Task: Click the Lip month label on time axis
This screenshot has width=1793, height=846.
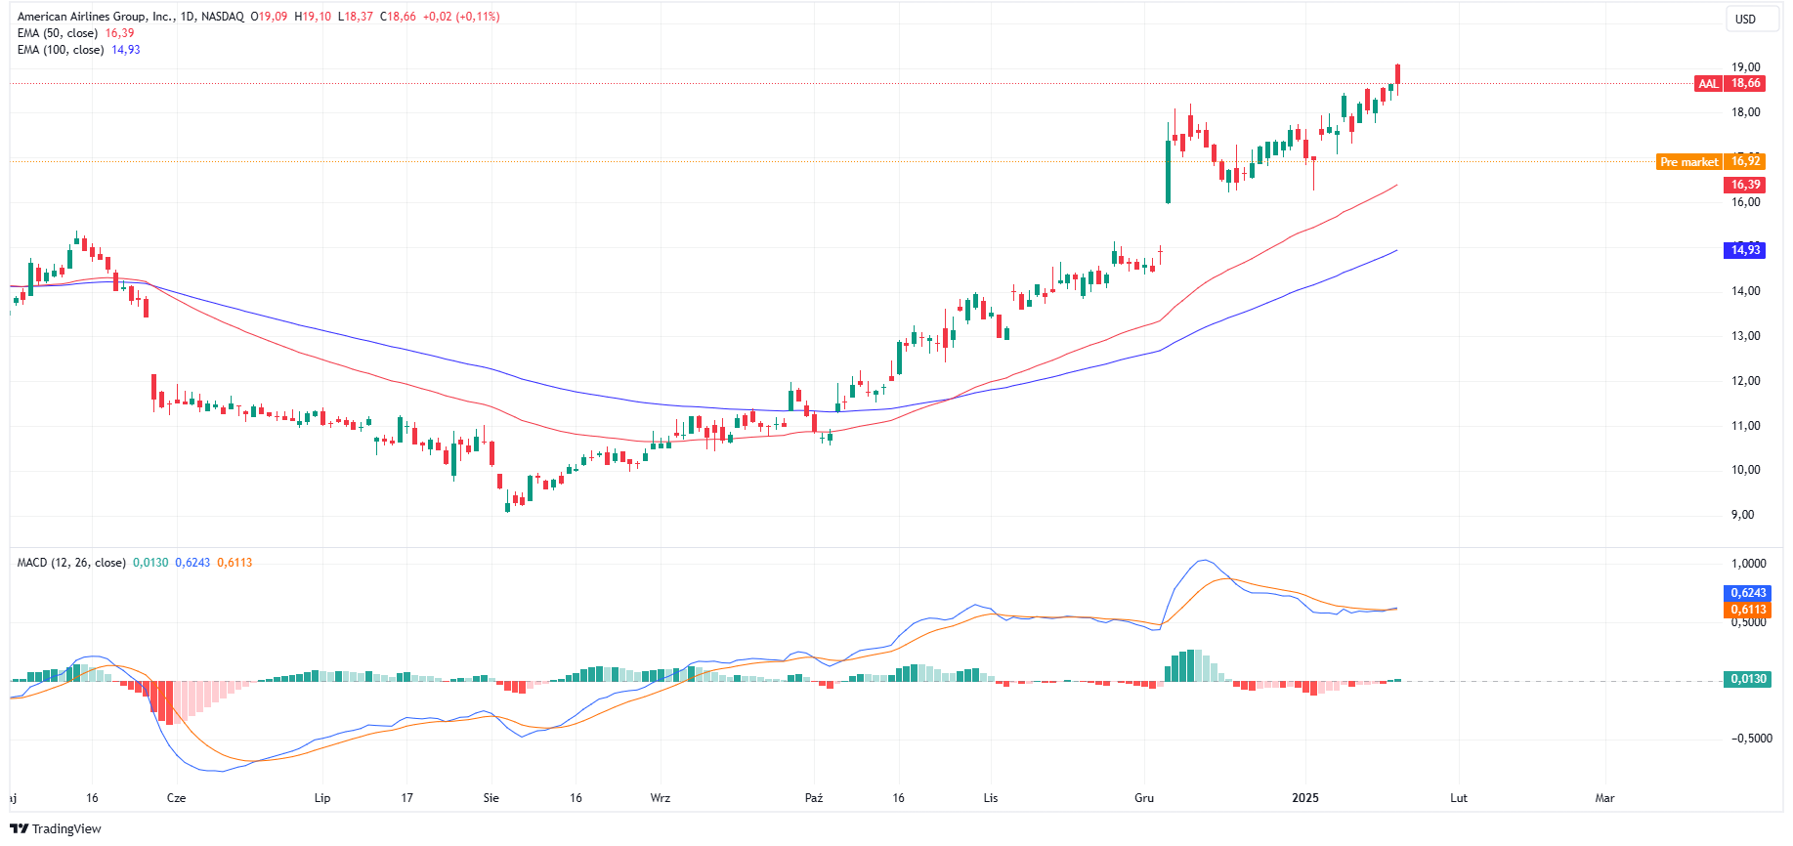Action: (322, 798)
